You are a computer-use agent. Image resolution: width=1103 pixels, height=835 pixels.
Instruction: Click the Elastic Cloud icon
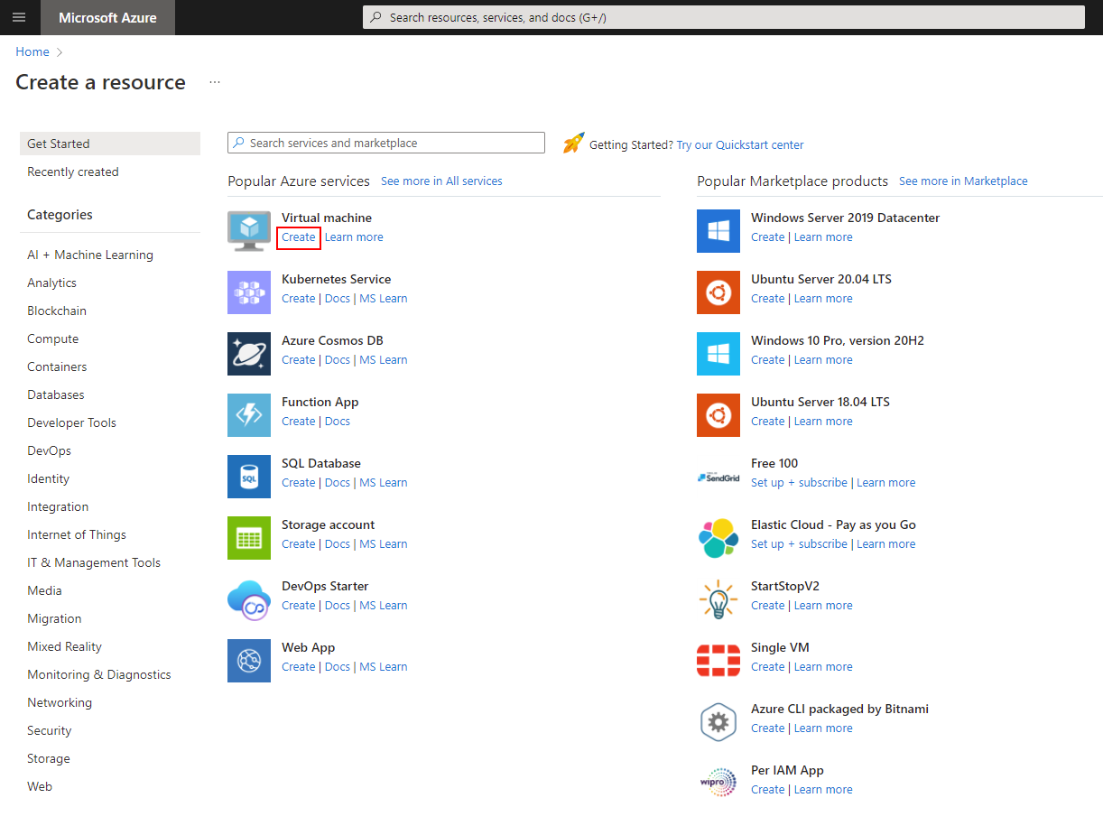point(718,538)
